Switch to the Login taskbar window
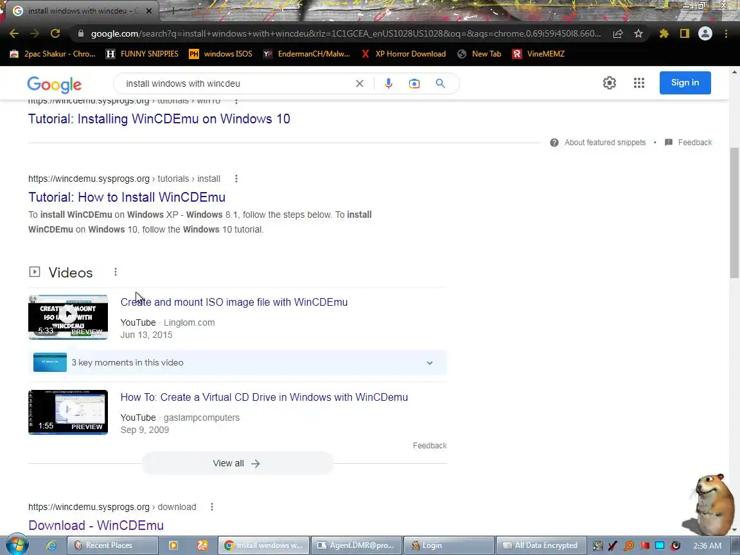Image resolution: width=740 pixels, height=555 pixels. [448, 545]
